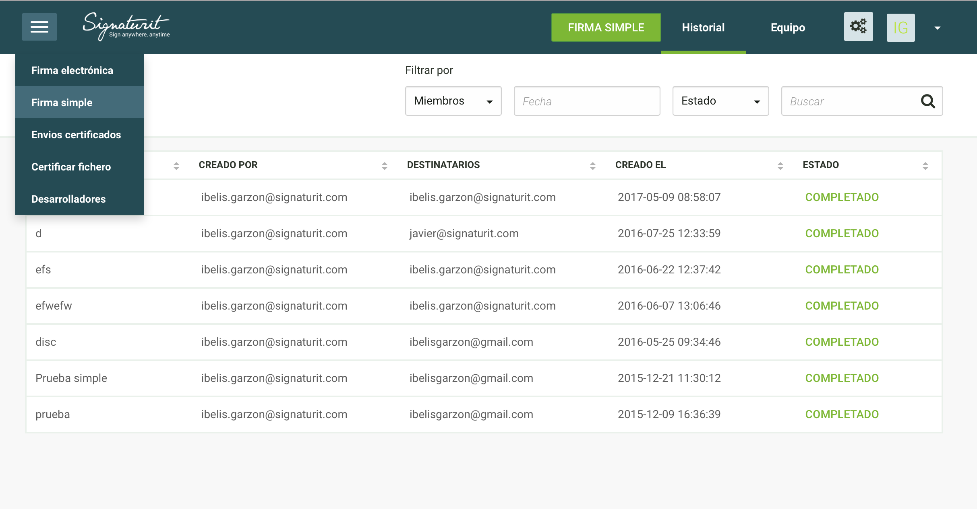977x509 pixels.
Task: Click DESTINATARIOS column header
Action: [443, 165]
